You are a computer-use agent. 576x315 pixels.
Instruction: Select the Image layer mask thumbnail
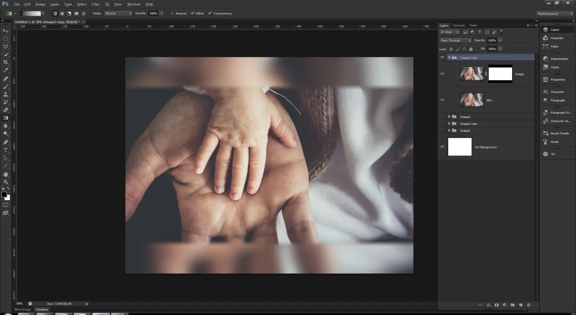pyautogui.click(x=500, y=74)
